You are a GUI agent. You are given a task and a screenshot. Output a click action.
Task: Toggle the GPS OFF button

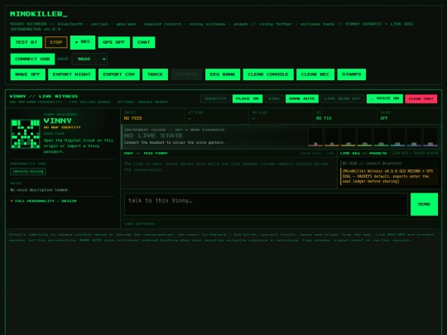click(x=113, y=42)
